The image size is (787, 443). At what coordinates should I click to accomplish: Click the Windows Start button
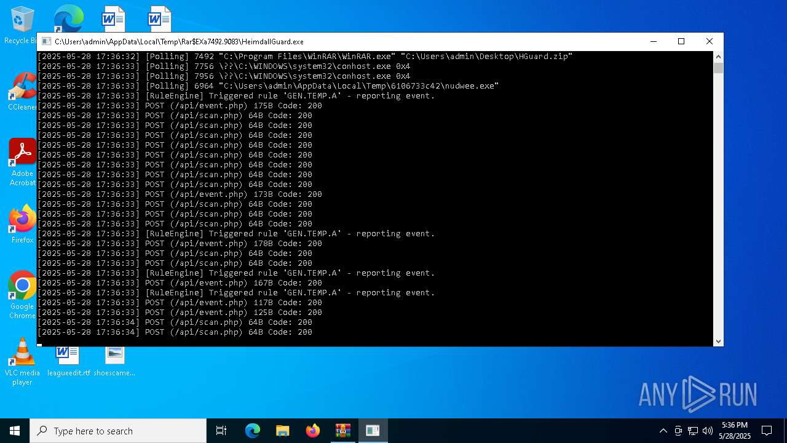pos(15,431)
